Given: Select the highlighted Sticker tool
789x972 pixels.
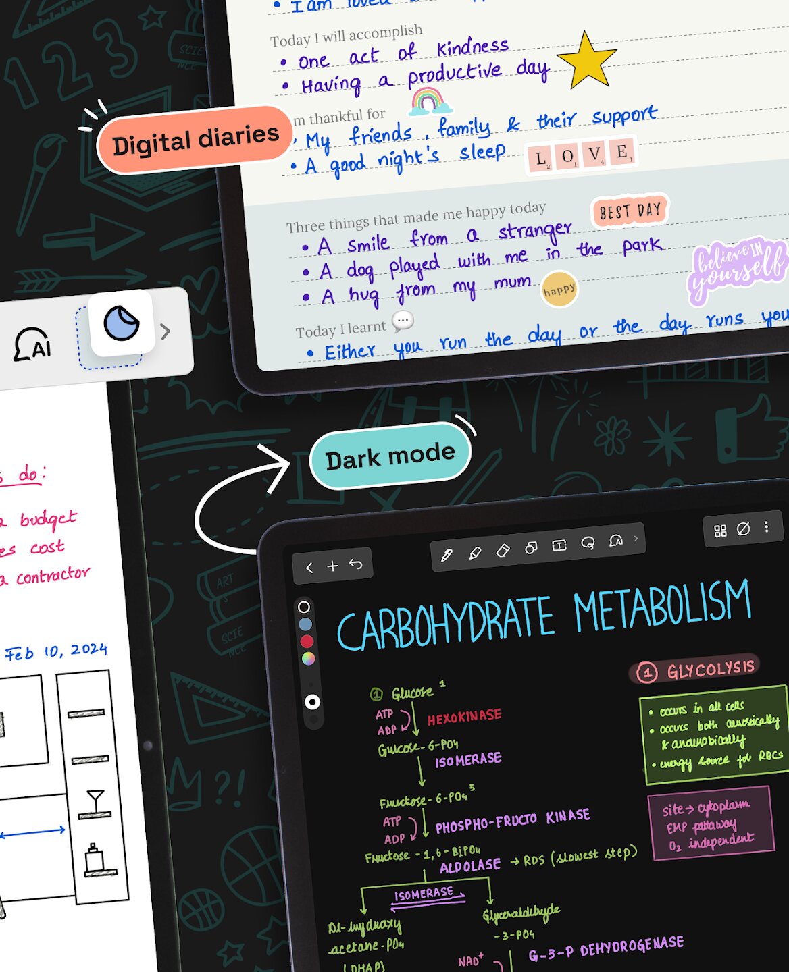Looking at the screenshot, I should point(122,323).
